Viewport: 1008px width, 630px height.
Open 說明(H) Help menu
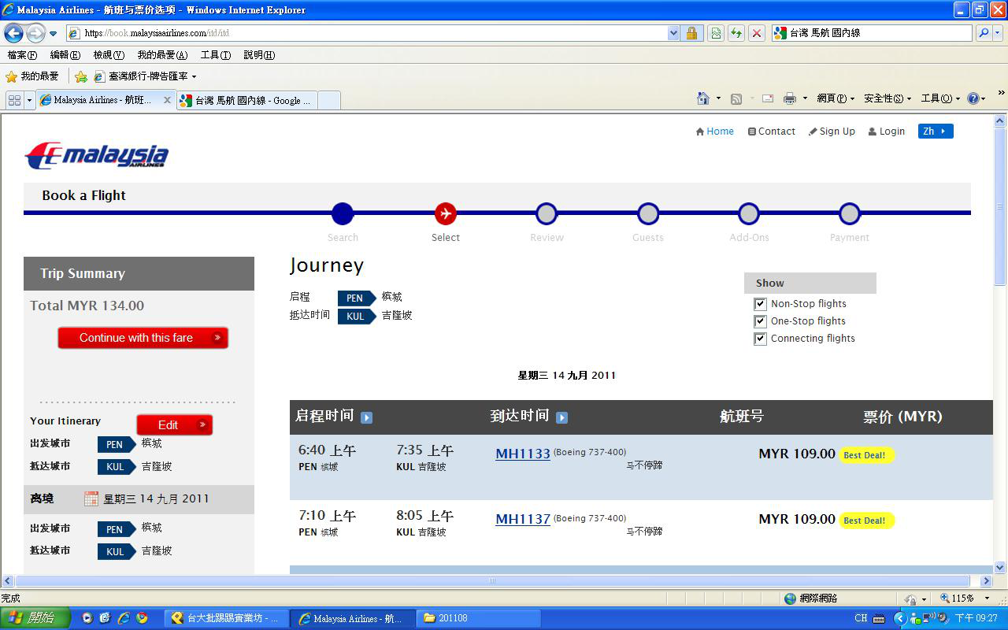[259, 55]
